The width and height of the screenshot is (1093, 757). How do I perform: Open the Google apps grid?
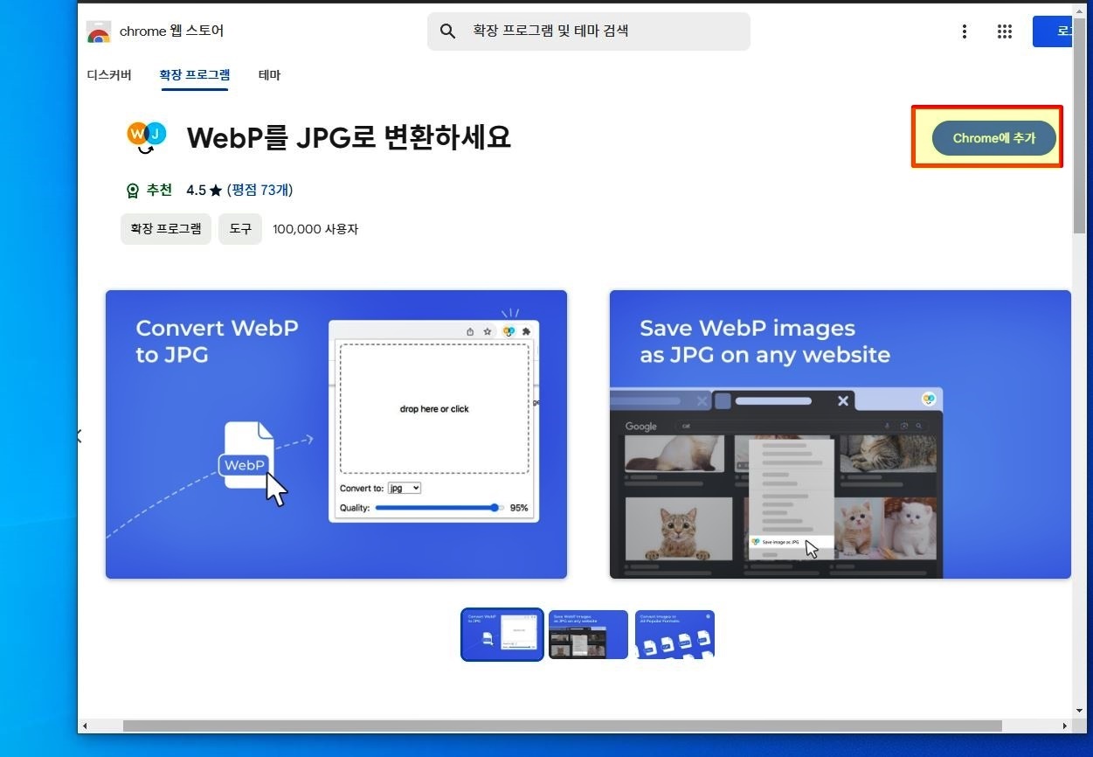click(x=1005, y=31)
